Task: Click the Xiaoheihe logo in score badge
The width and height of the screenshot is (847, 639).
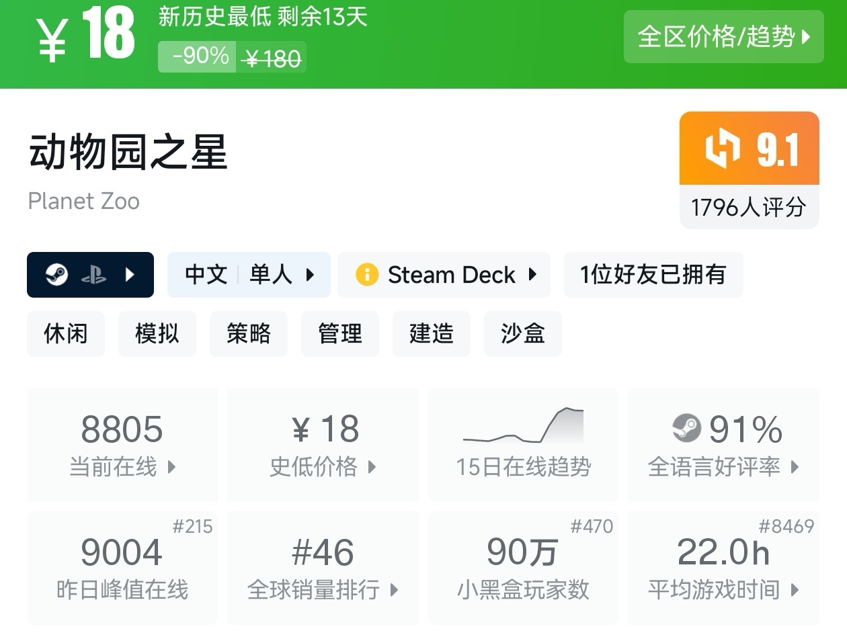Action: click(x=722, y=149)
